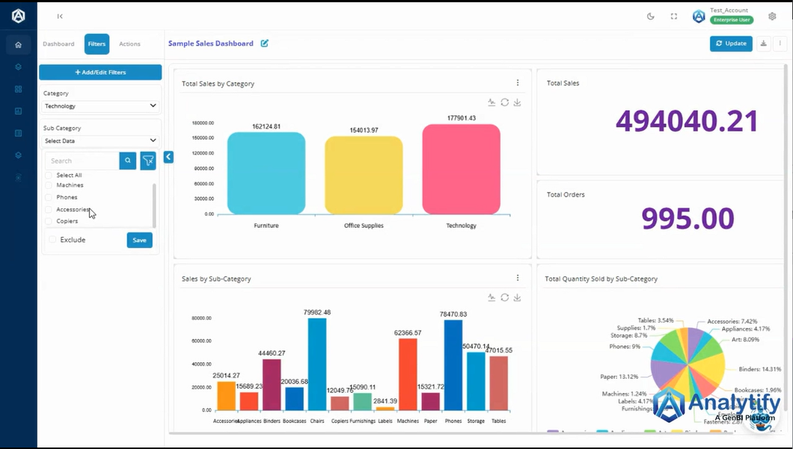Screen dimensions: 793x449
Task: Download the dashboard next to Update
Action: pos(763,43)
